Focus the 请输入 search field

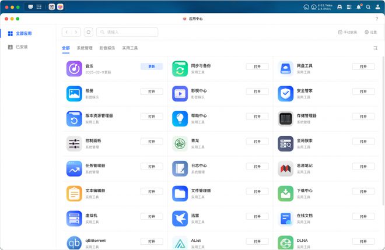tap(127, 32)
